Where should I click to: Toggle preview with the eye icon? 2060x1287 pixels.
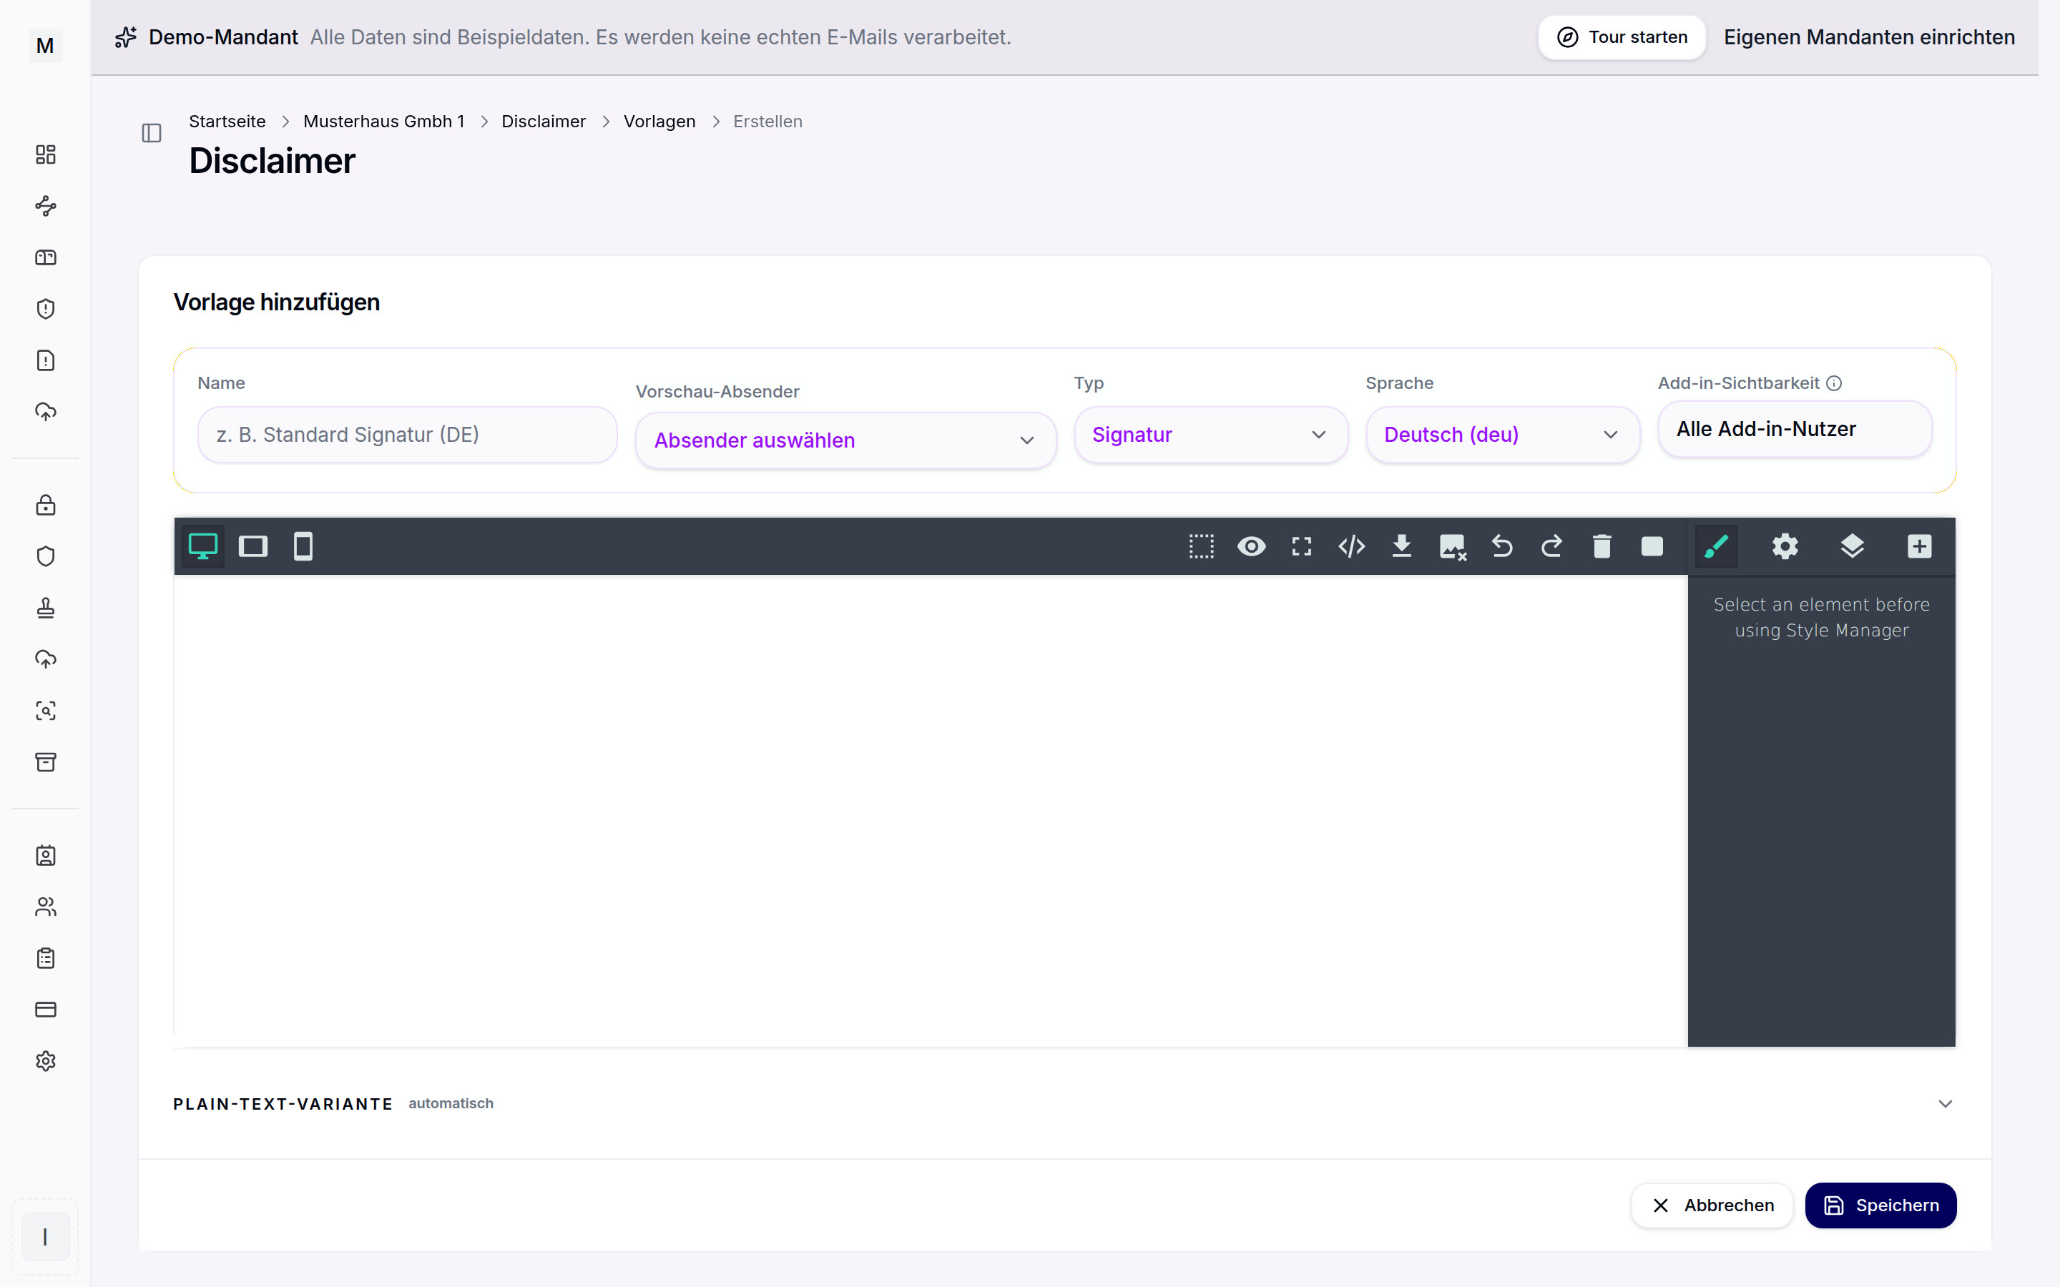(x=1251, y=546)
